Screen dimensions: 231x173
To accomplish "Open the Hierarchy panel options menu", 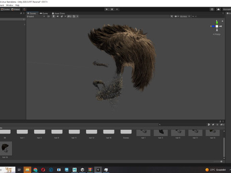I will point(24,13).
